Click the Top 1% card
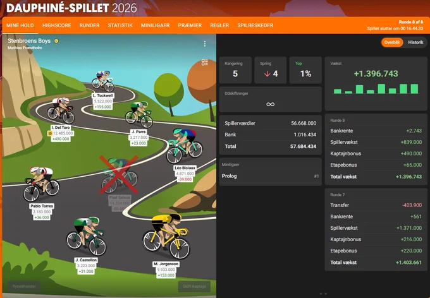This screenshot has width=430, height=298. coord(305,70)
